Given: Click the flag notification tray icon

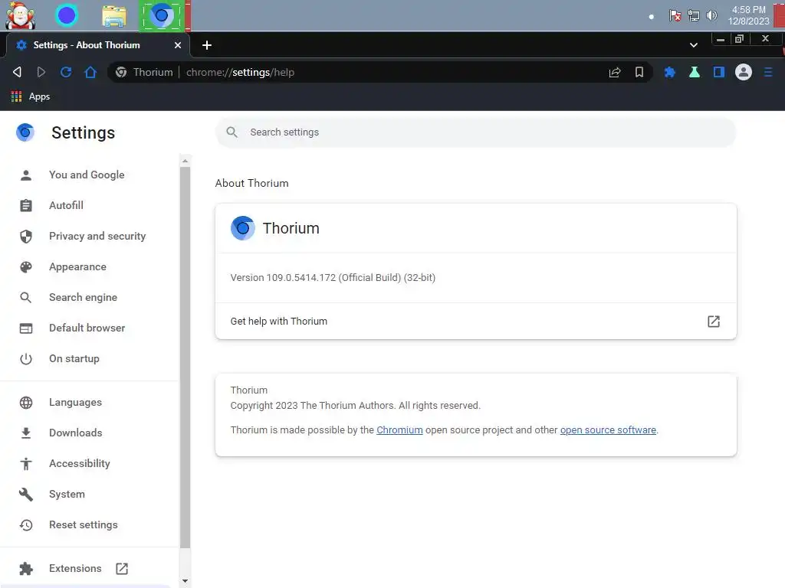Looking at the screenshot, I should coord(675,15).
